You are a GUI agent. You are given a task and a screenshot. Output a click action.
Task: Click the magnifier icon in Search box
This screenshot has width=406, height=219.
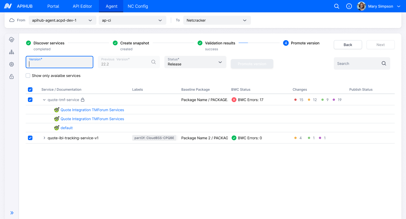click(x=384, y=63)
